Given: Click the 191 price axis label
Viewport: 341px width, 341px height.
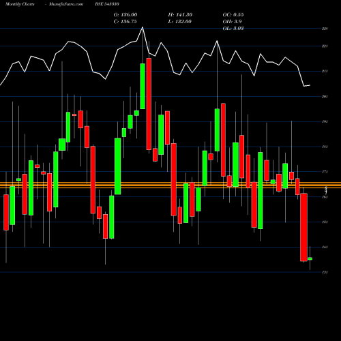Looking at the screenshot, I should [x=325, y=121].
